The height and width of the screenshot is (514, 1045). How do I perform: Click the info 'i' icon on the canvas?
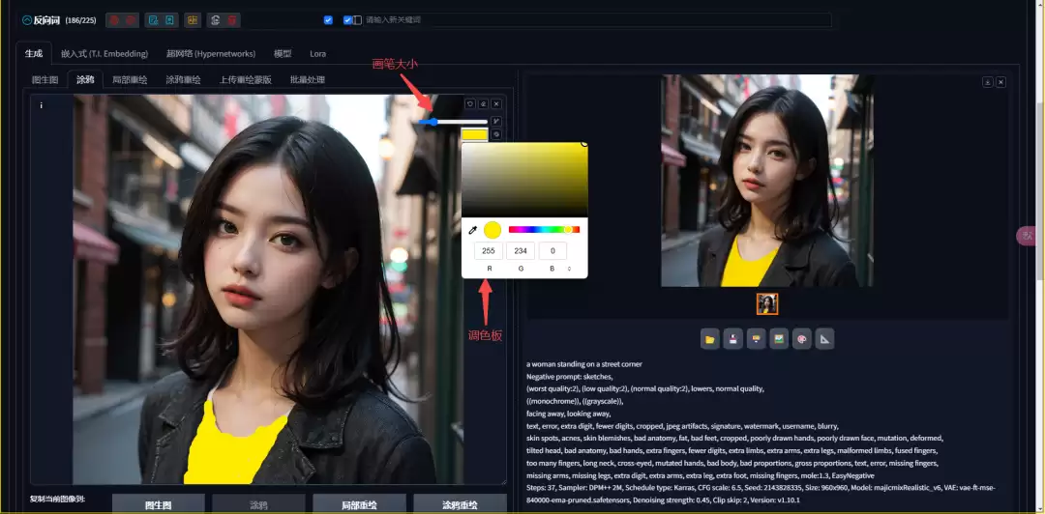tap(42, 105)
